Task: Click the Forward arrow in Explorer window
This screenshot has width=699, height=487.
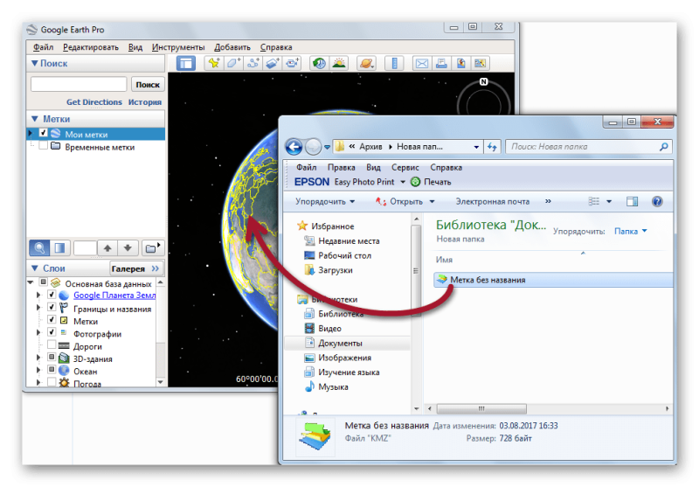Action: [313, 147]
